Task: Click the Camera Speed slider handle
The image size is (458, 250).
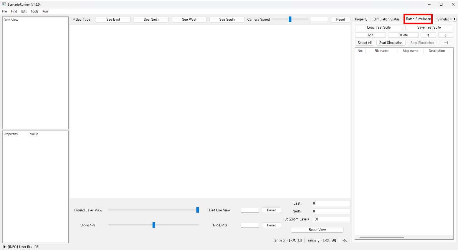Action: click(290, 19)
